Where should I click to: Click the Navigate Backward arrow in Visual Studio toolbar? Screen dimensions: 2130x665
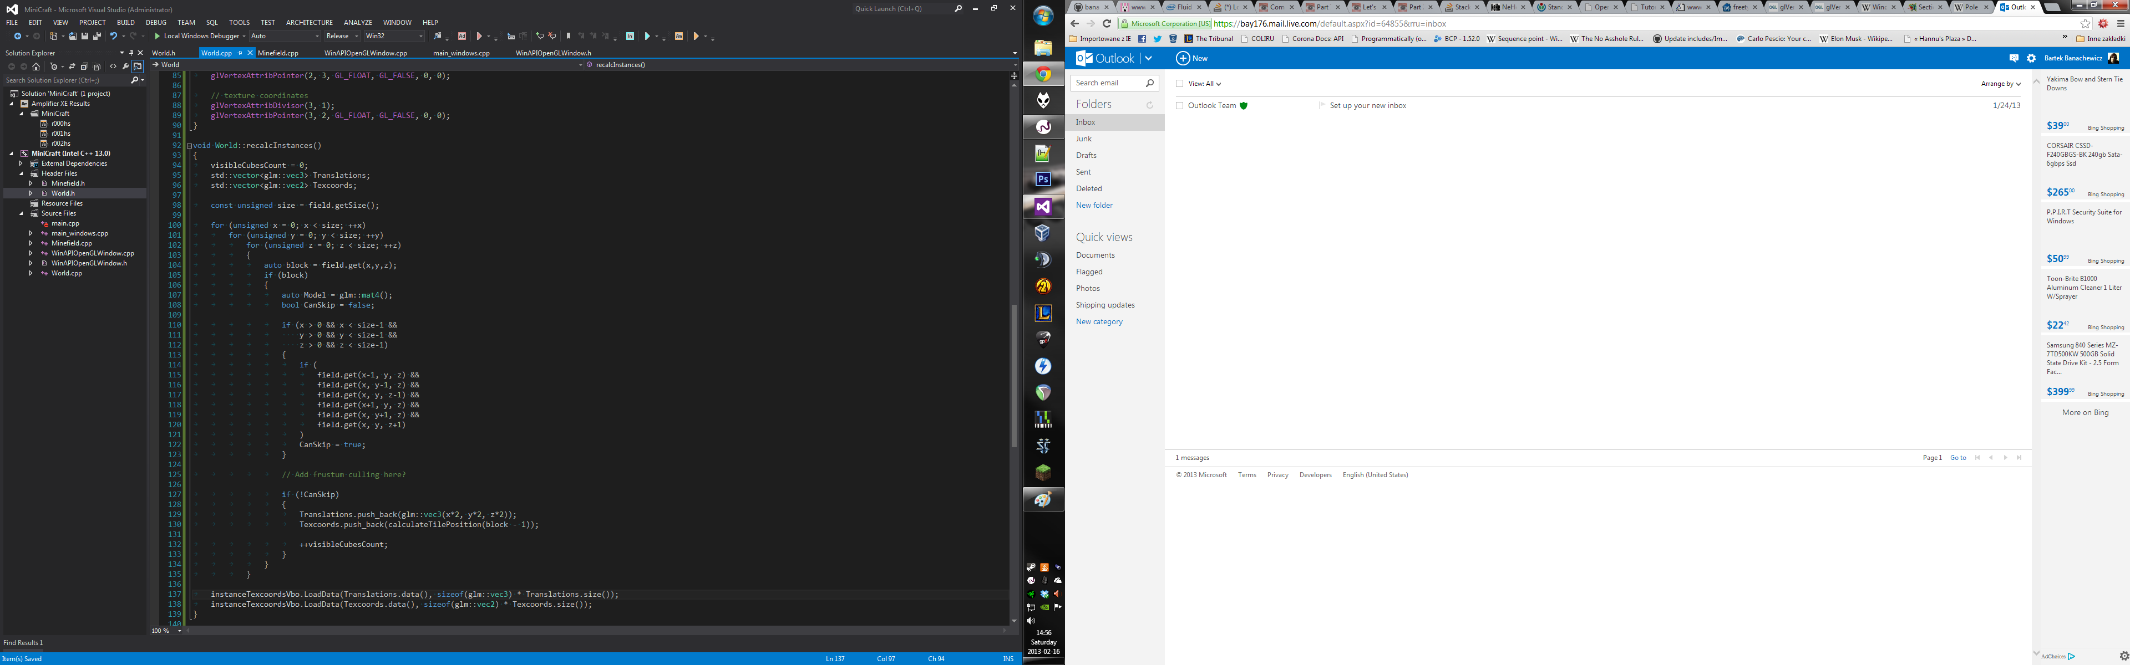coord(17,37)
